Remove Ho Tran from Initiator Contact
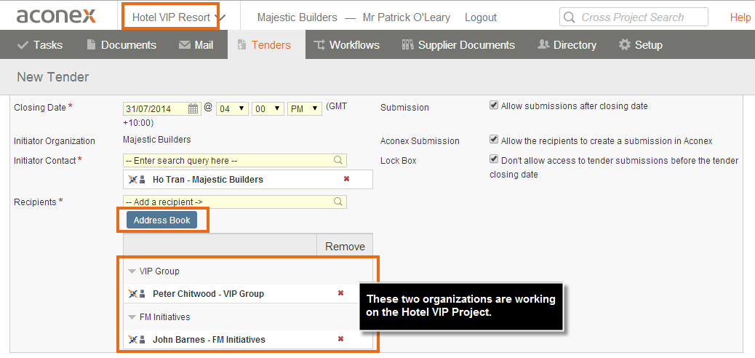 tap(346, 179)
